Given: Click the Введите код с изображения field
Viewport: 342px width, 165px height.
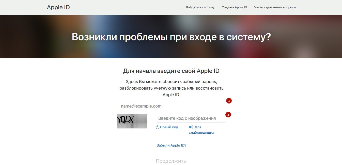Looking at the screenshot, I should 191,118.
